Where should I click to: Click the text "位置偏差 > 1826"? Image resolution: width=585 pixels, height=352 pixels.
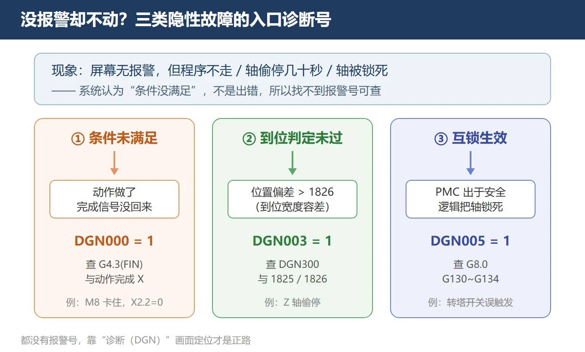292,192
